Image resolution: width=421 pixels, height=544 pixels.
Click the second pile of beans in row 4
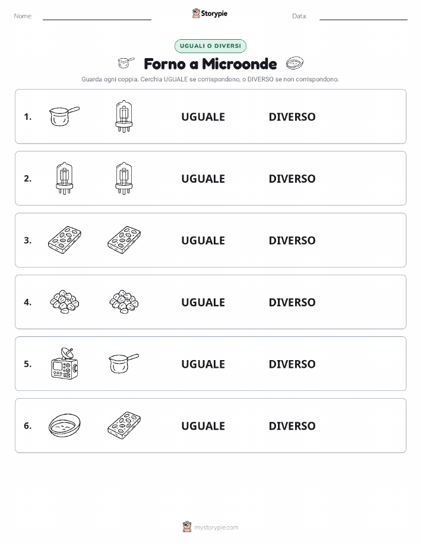[x=124, y=302]
